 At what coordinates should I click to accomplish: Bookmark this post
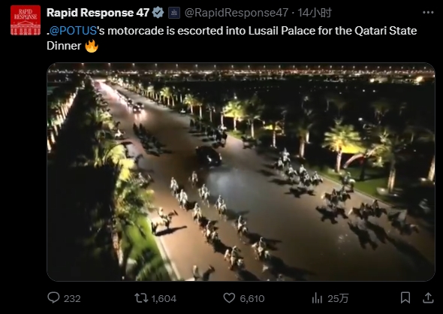405,297
